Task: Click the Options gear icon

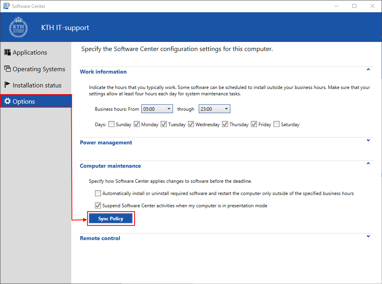Action: 7,101
